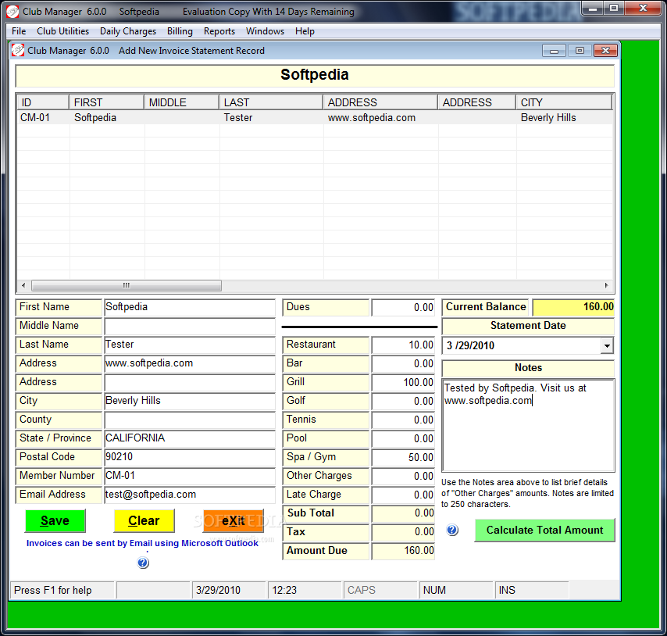The height and width of the screenshot is (636, 667).
Task: Open the Help menu
Action: (x=305, y=31)
